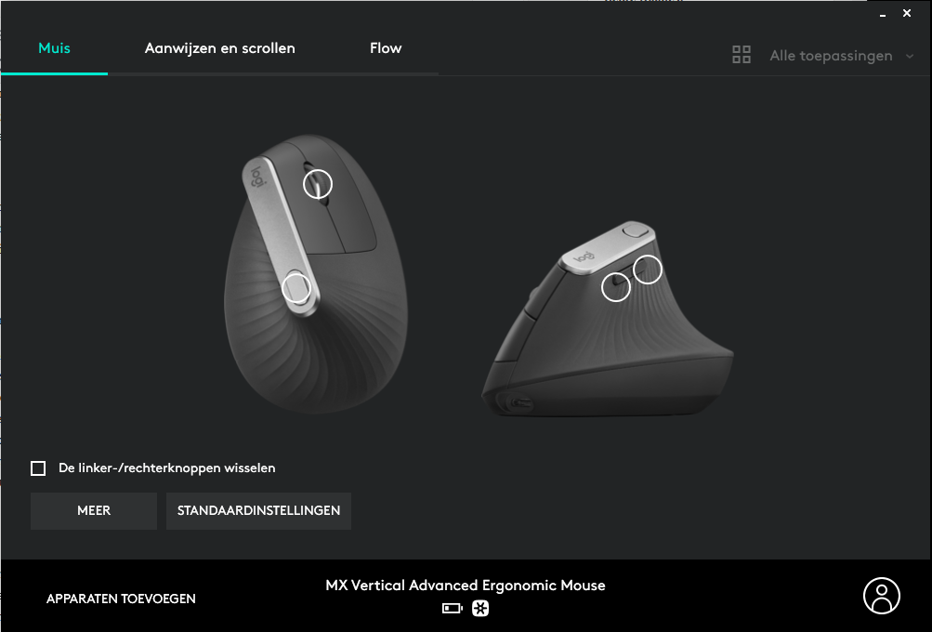Click the MEER button
Screen dimensions: 932x632
(94, 511)
